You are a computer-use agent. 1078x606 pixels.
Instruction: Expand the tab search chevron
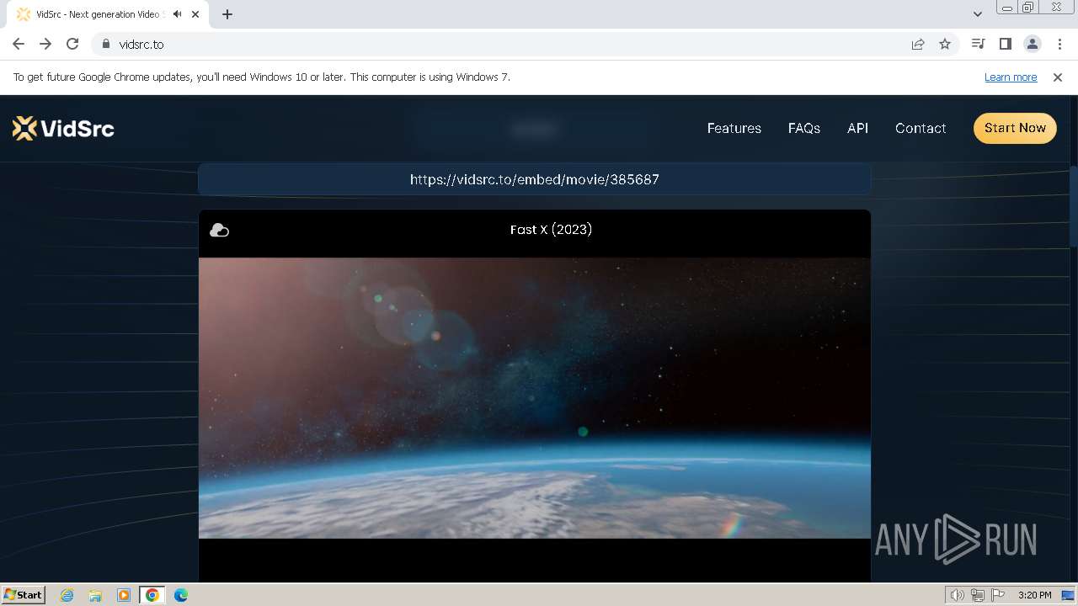(977, 13)
